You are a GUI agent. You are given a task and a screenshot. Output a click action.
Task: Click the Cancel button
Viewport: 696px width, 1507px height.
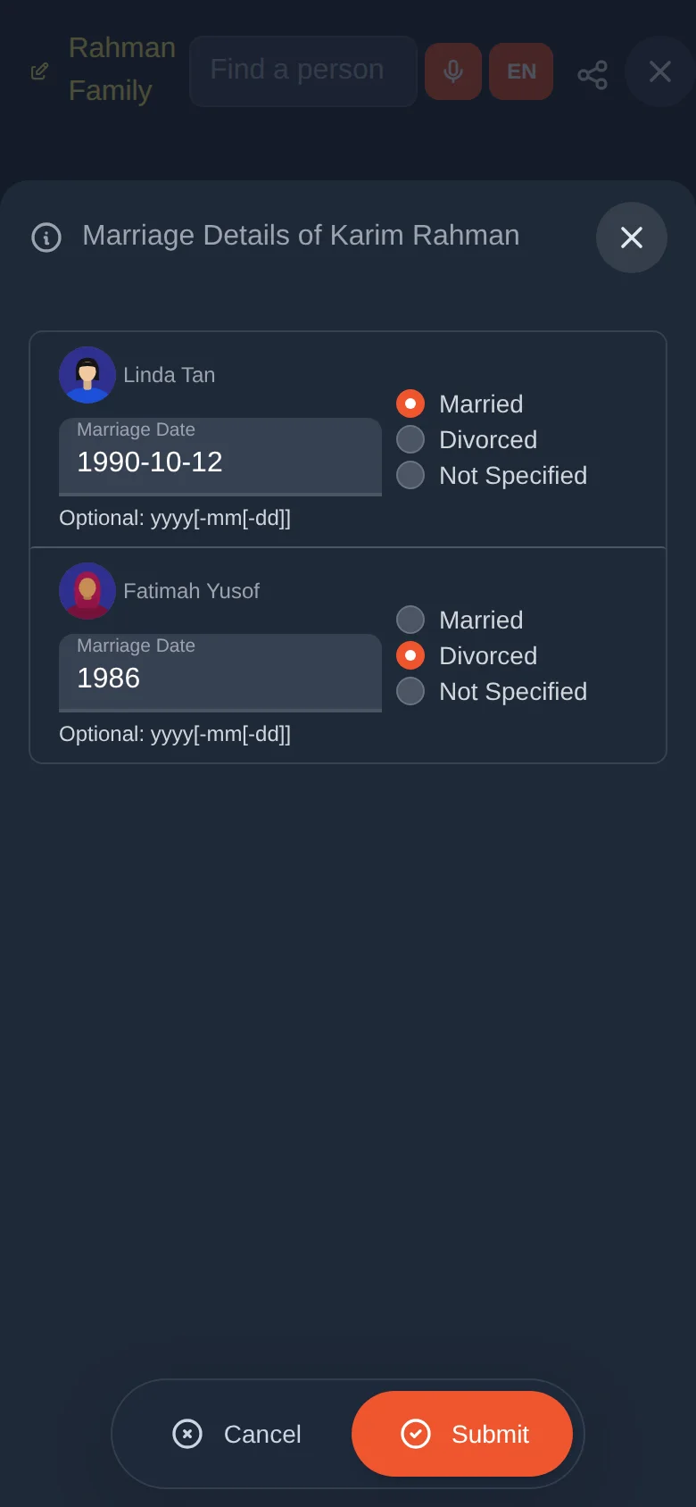pos(237,1434)
